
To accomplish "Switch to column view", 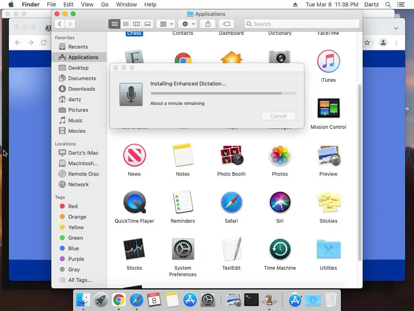I will tap(137, 24).
